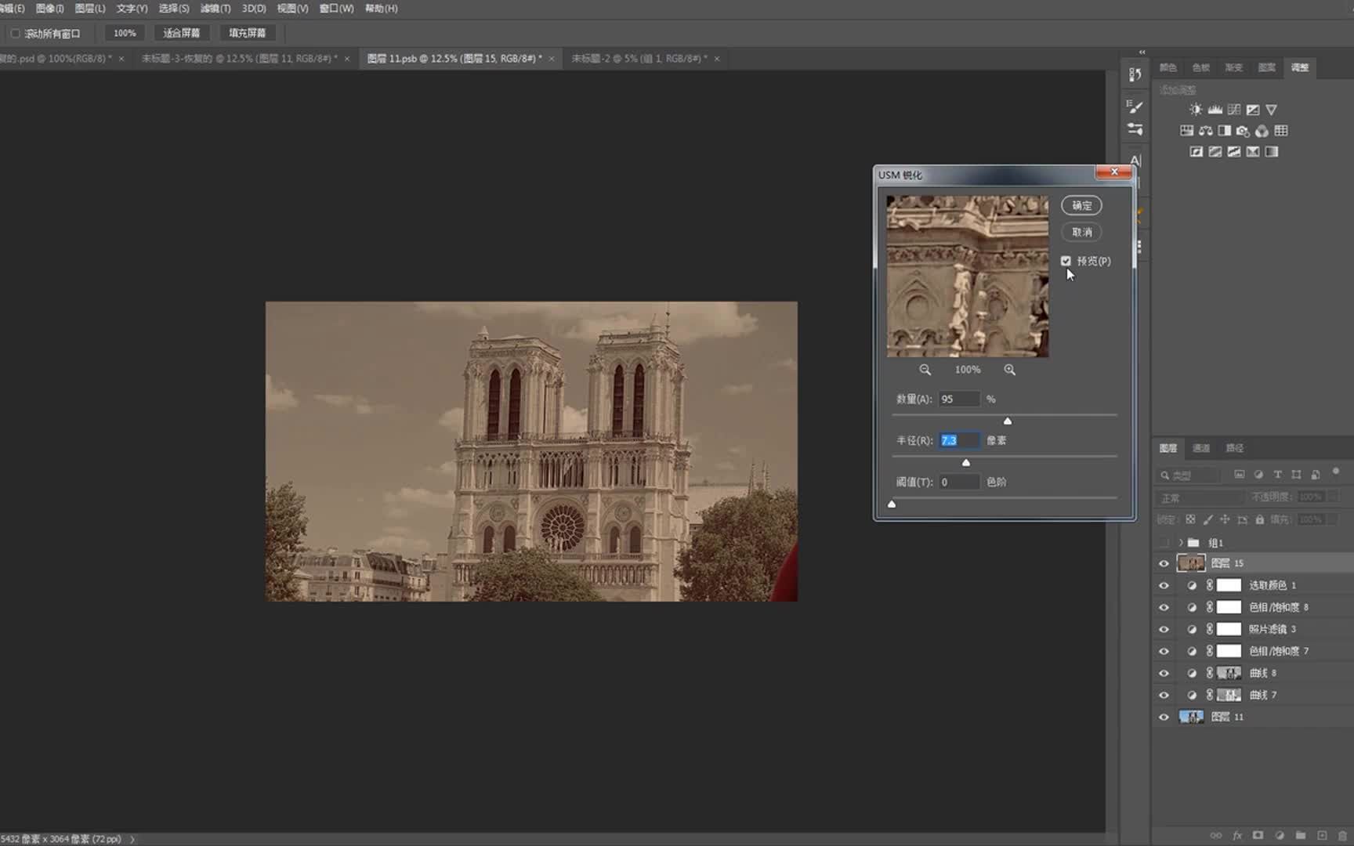Create a new layer
This screenshot has height=846, width=1354.
coord(1322,835)
